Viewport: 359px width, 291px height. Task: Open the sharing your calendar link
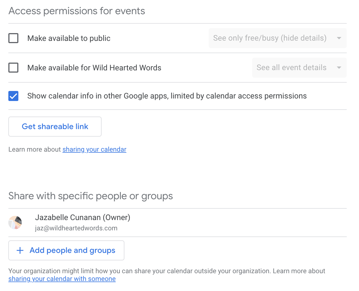pos(94,149)
